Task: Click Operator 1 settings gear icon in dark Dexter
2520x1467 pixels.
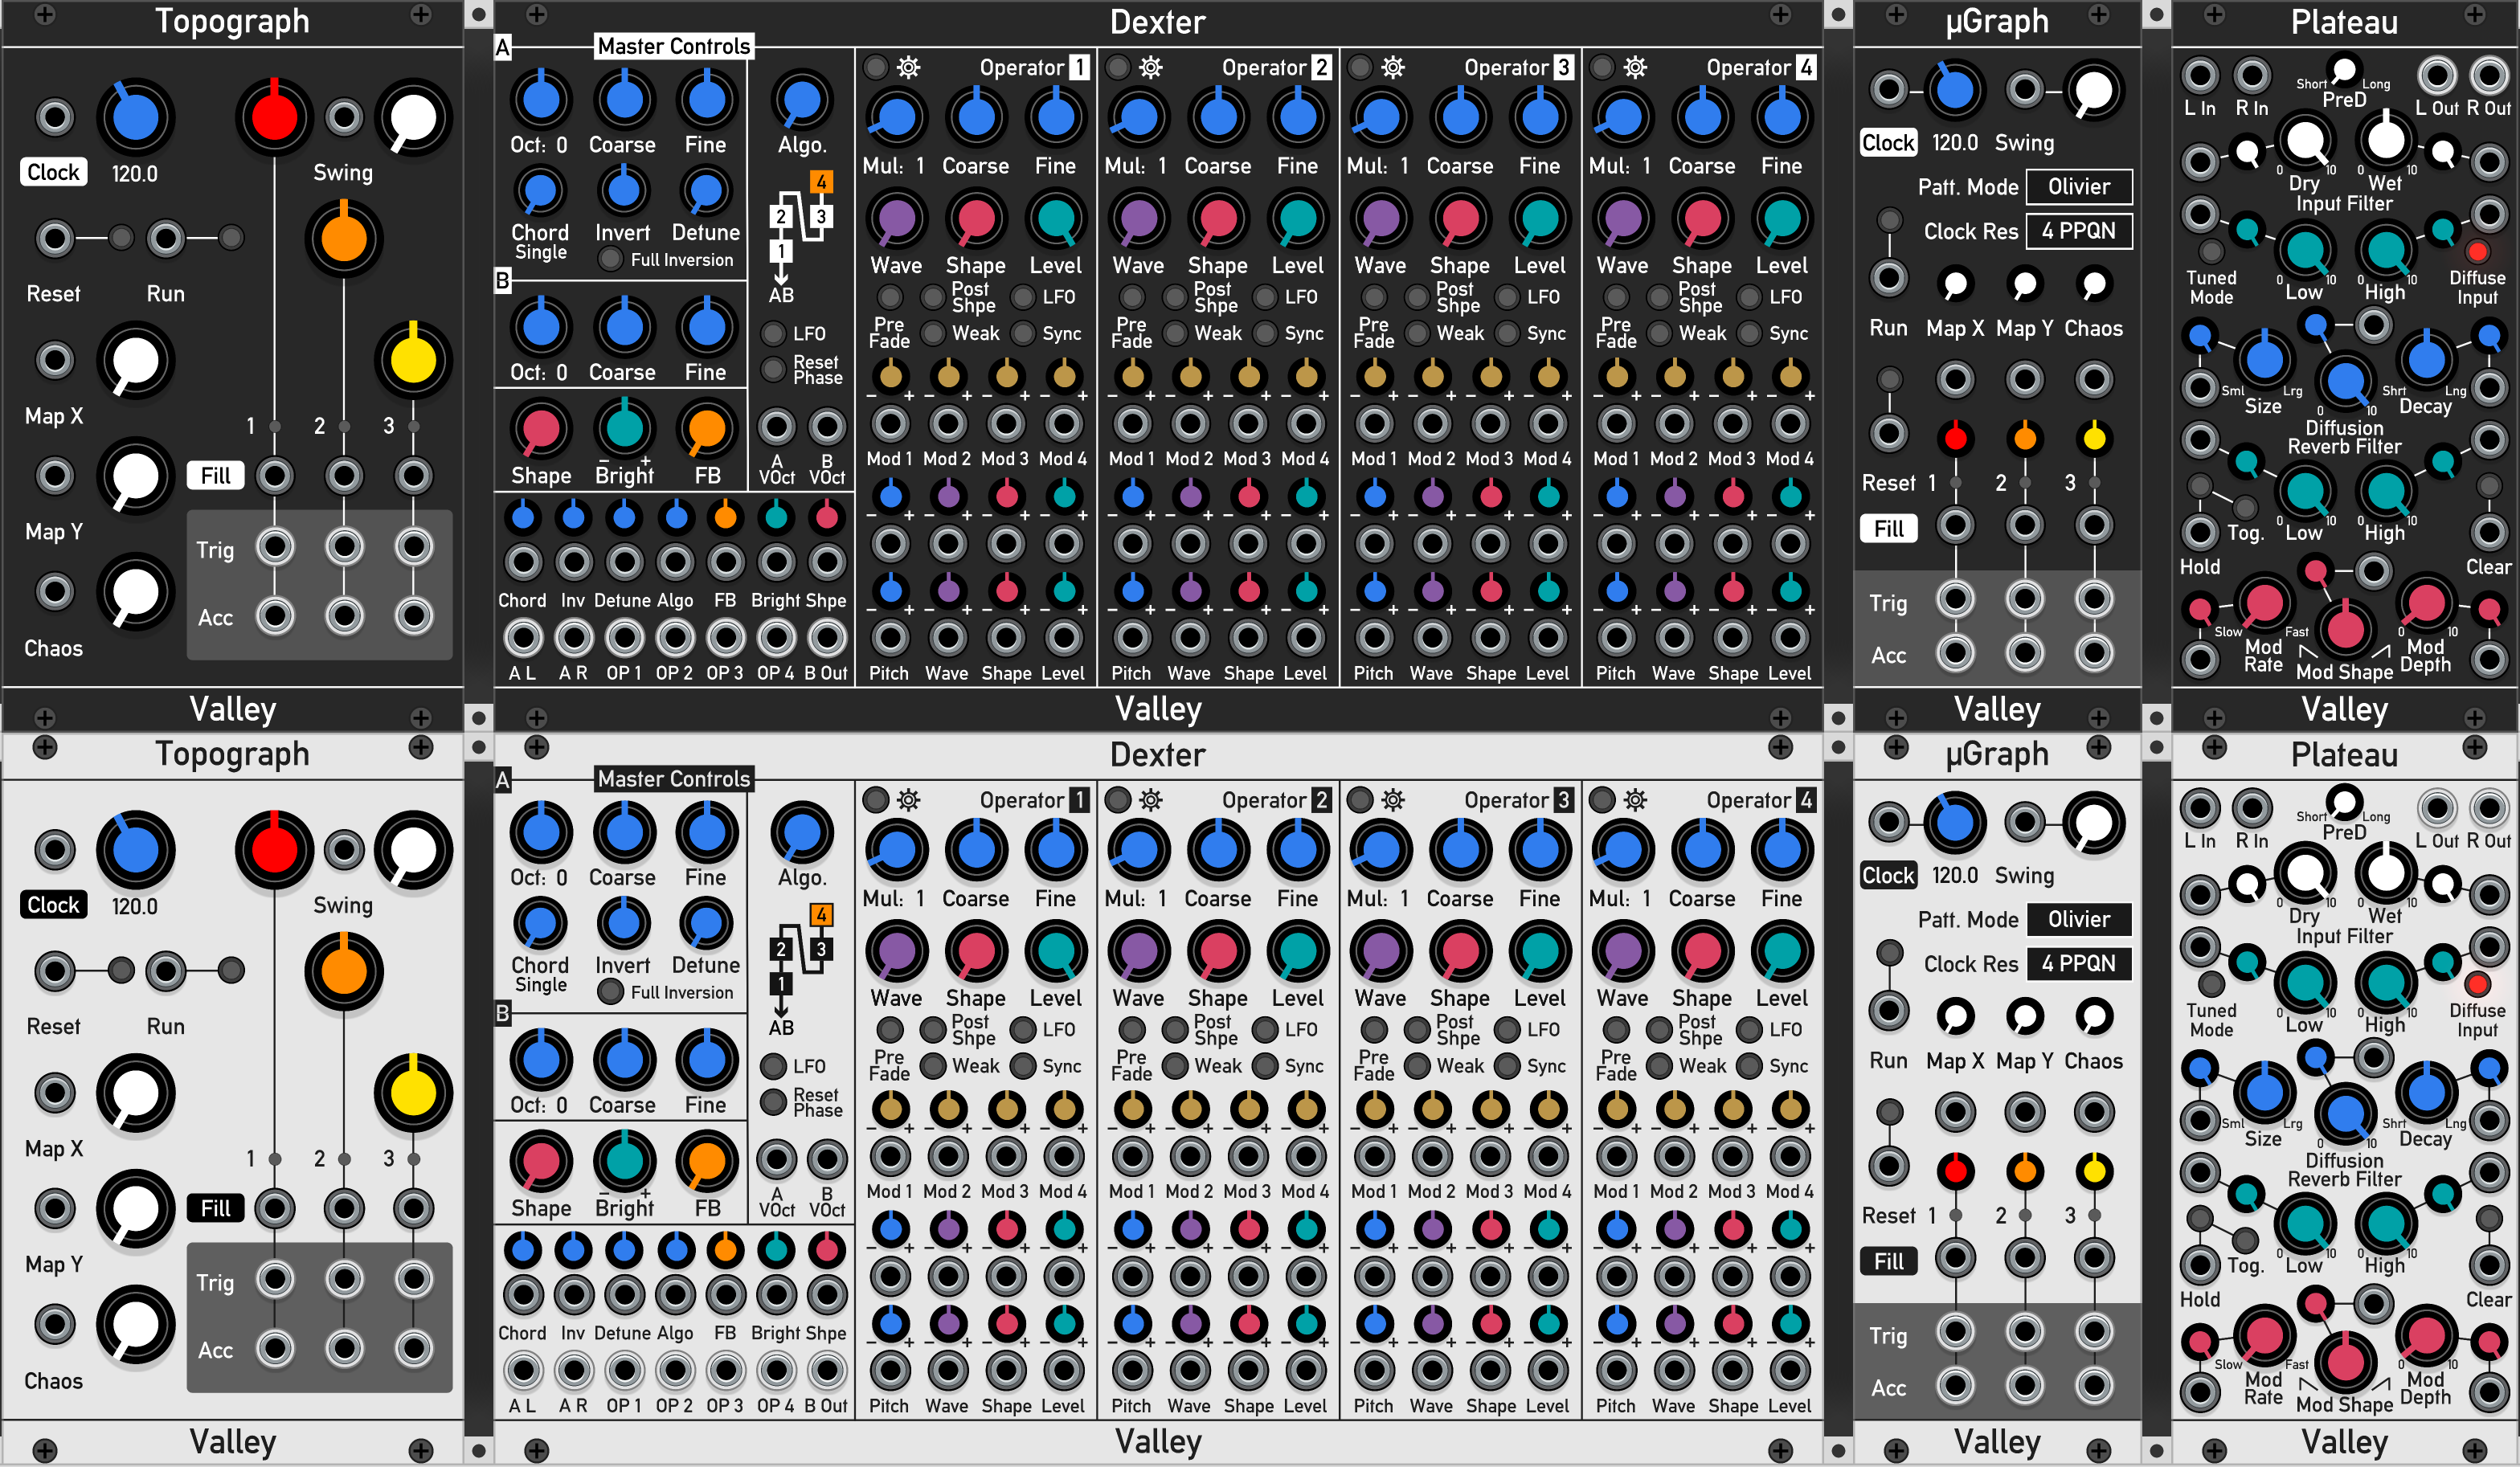Action: coord(908,68)
